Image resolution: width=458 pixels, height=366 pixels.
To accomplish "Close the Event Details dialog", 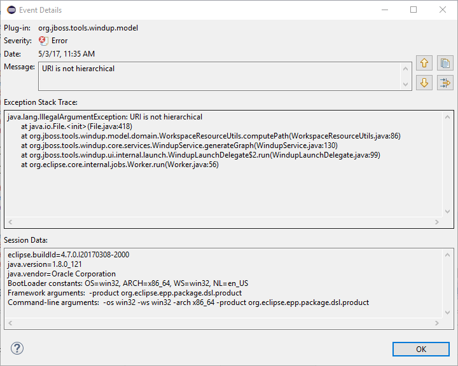I will pos(442,10).
